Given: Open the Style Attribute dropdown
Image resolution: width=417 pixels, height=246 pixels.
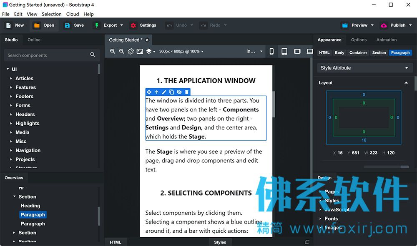Looking at the screenshot, I should tap(364, 68).
